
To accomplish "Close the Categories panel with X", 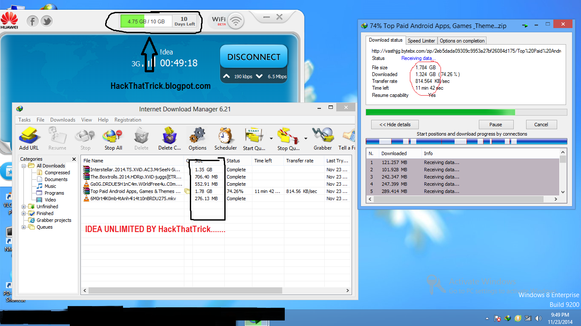I will (x=74, y=159).
